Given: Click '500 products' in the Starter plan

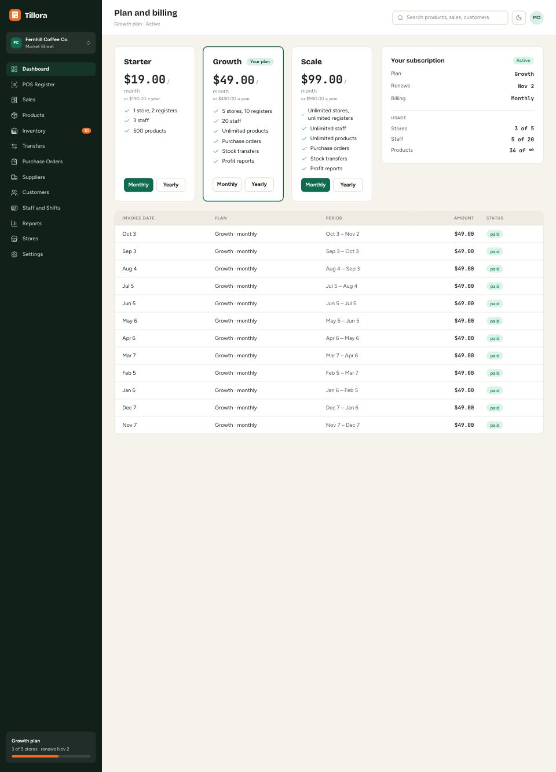Looking at the screenshot, I should (x=149, y=131).
